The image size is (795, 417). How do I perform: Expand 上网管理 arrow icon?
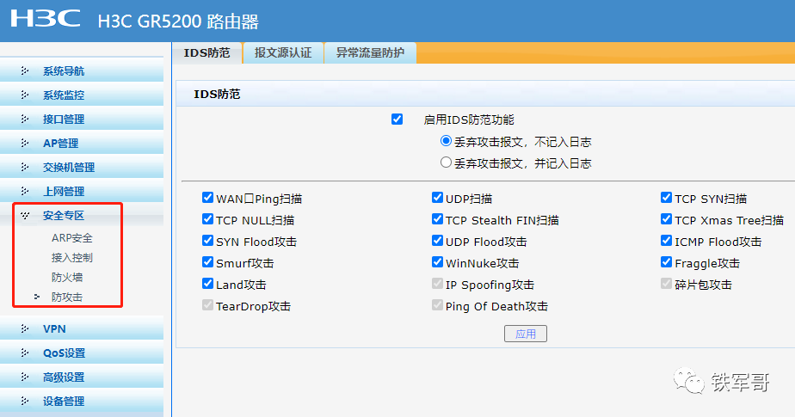24,191
